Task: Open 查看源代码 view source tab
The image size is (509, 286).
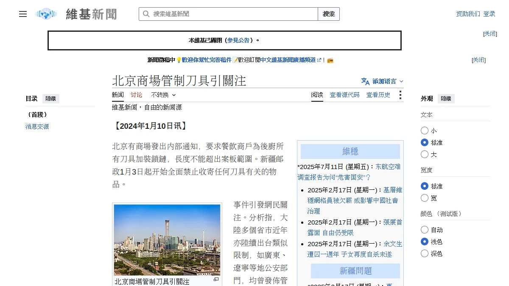Action: (345, 95)
